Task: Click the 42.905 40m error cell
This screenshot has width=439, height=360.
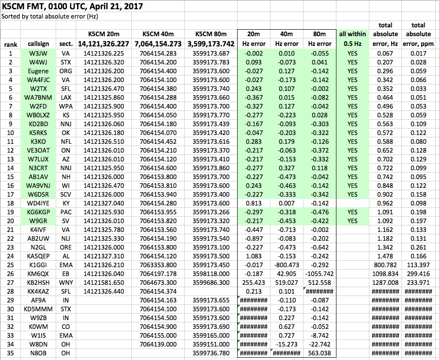Action: pos(286,274)
